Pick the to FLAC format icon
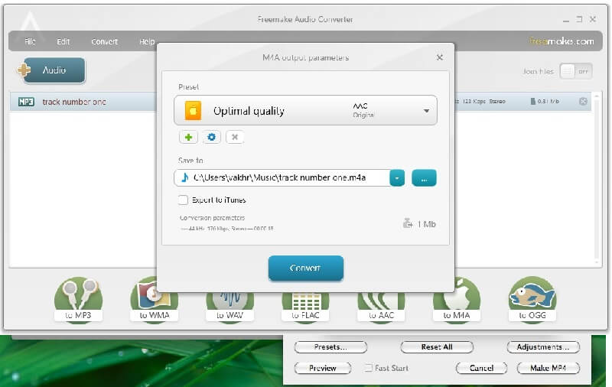Image resolution: width=612 pixels, height=387 pixels. click(305, 300)
